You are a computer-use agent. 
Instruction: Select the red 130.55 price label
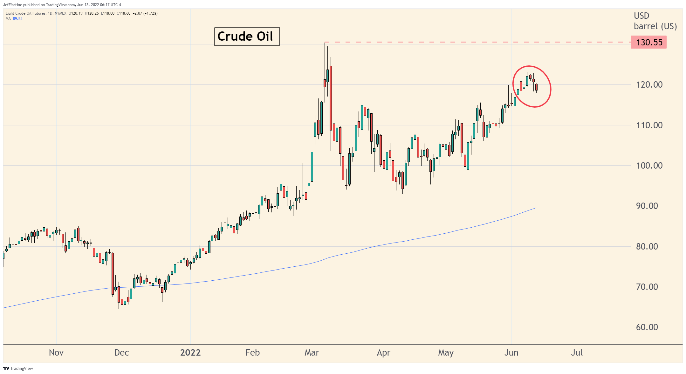(x=648, y=43)
